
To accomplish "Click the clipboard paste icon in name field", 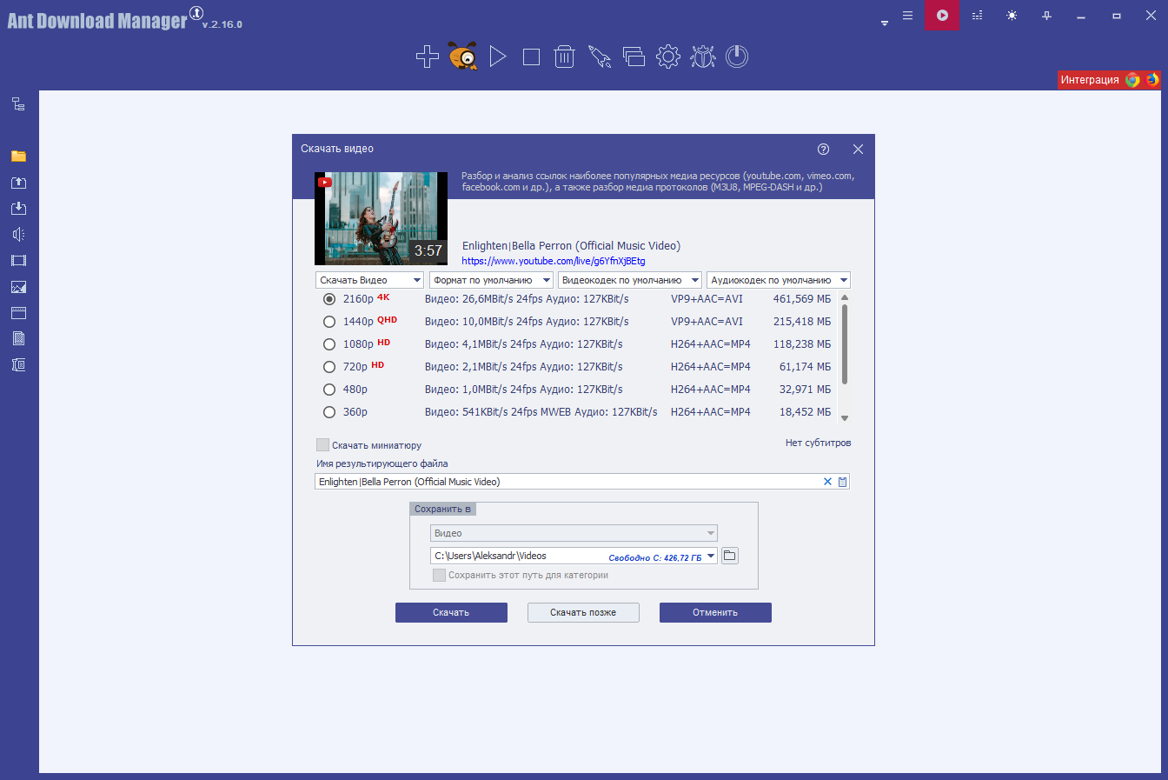I will click(x=842, y=482).
